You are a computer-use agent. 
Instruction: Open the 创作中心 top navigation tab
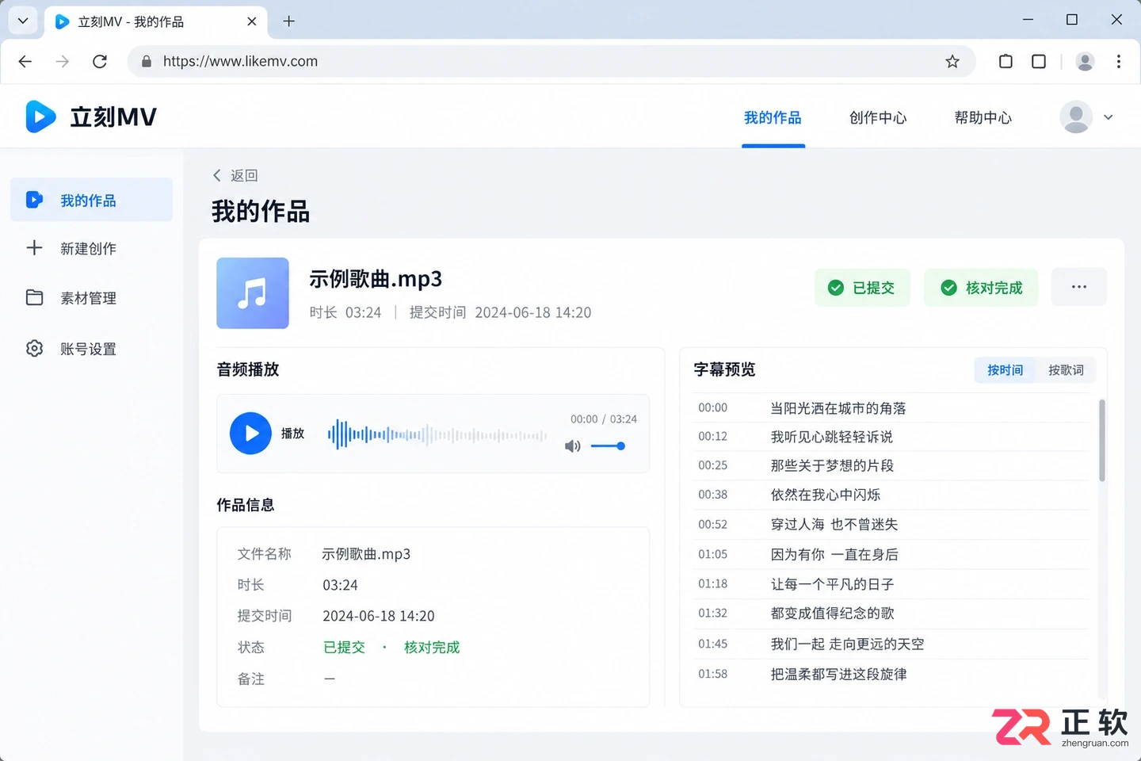(878, 117)
